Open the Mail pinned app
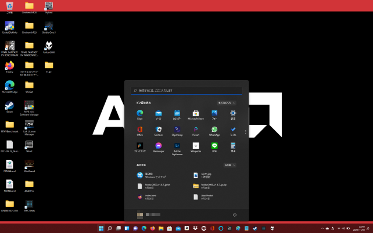Viewport: 373px width, 233px height. point(159,114)
